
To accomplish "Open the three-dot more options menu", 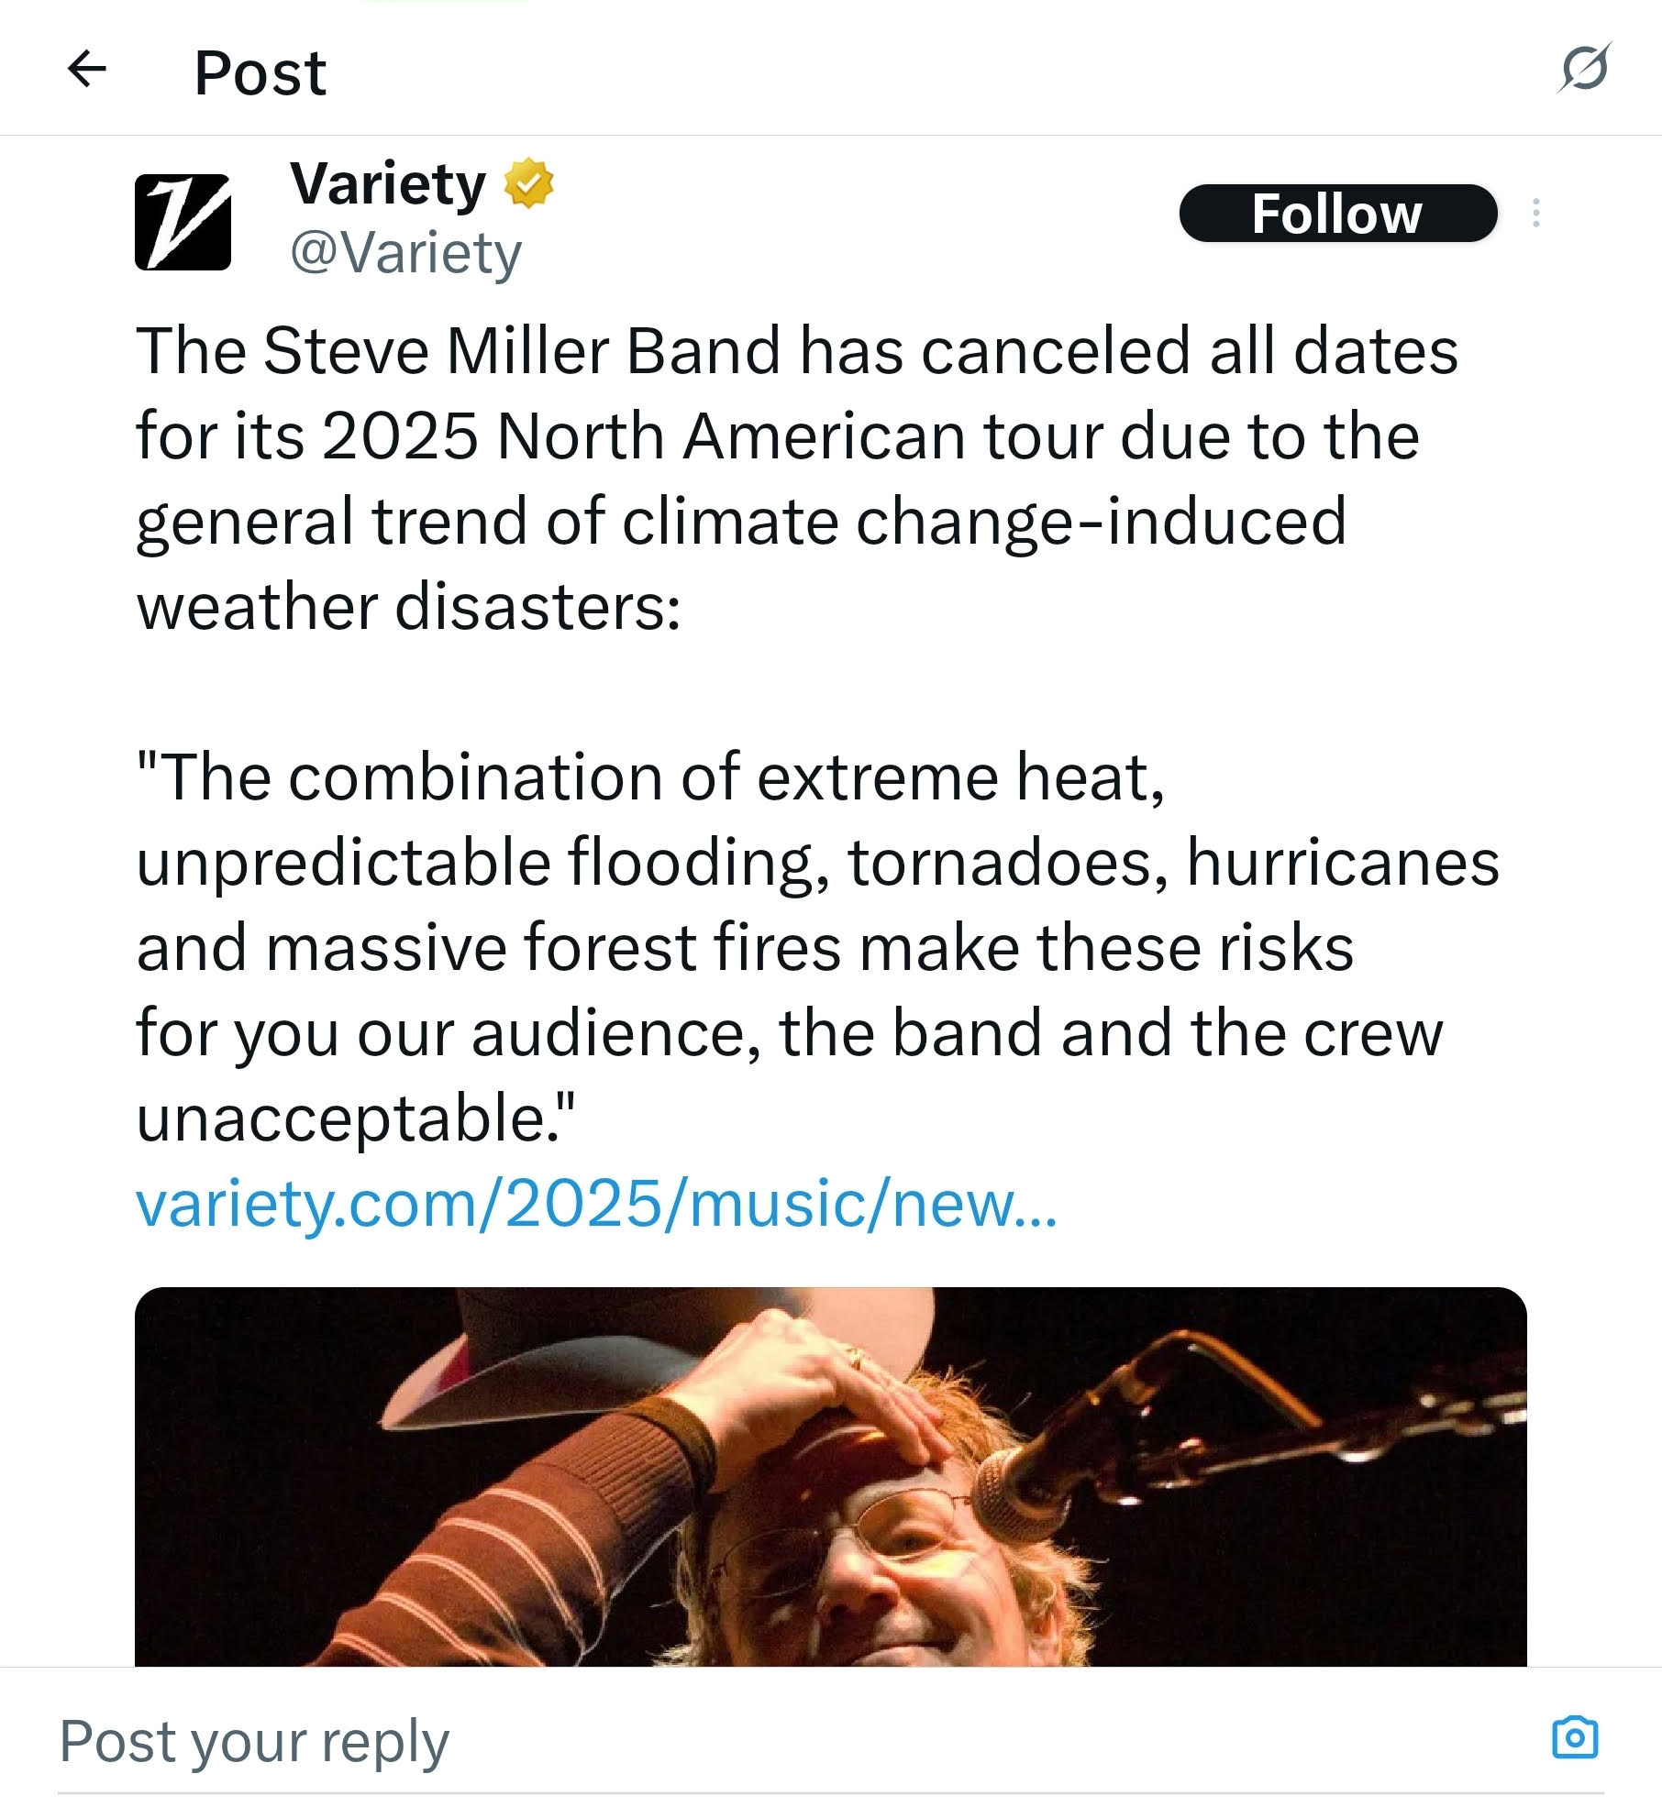I will pyautogui.click(x=1536, y=214).
